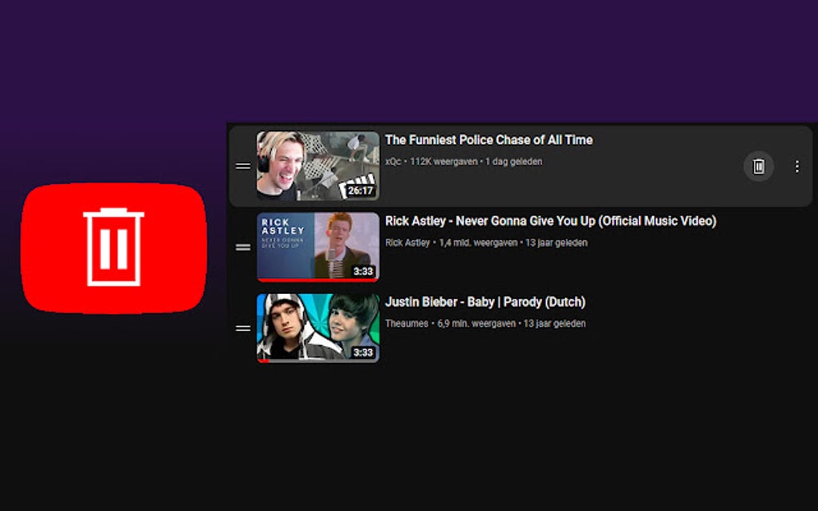Screen dimensions: 818x511
Task: Grab drag handle beside Funniest Police Chase video
Action: pyautogui.click(x=243, y=166)
